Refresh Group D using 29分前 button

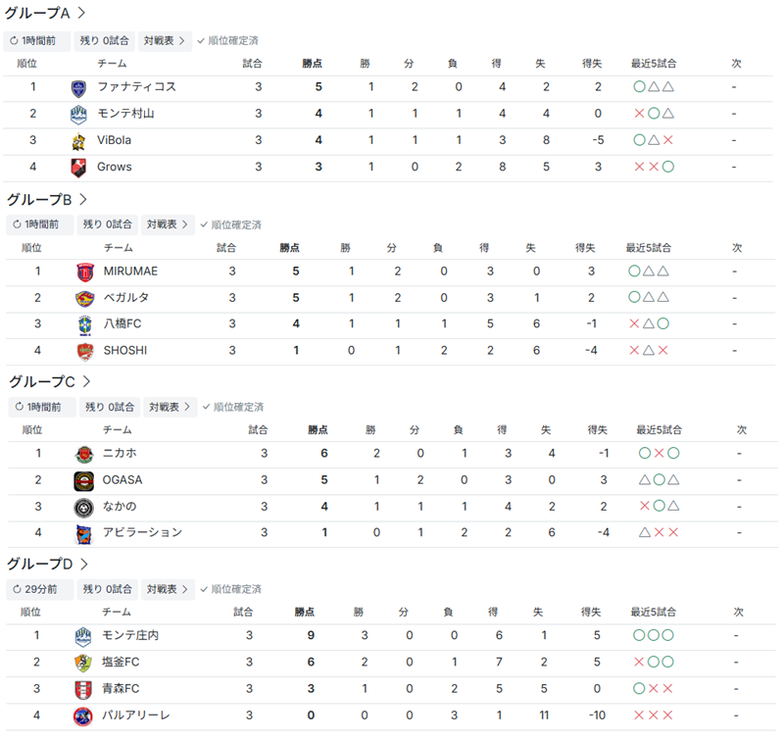[x=39, y=590]
